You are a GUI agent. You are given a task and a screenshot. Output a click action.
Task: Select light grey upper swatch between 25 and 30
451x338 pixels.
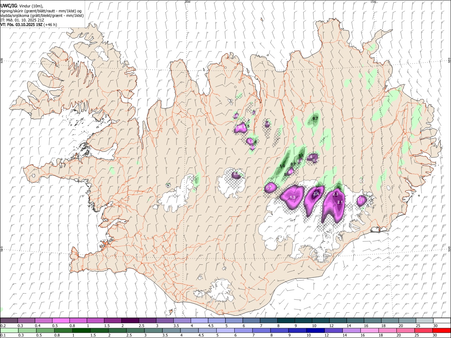click(x=425, y=320)
